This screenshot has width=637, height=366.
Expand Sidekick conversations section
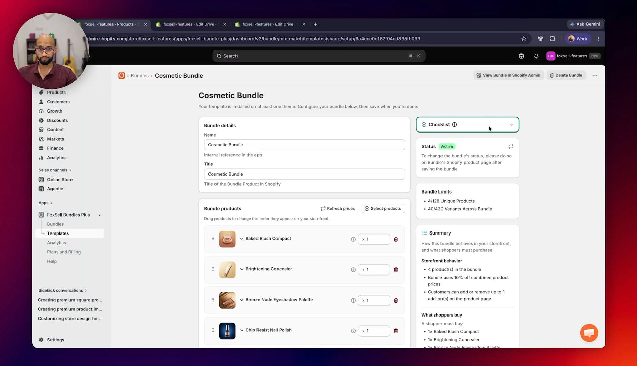click(x=63, y=290)
